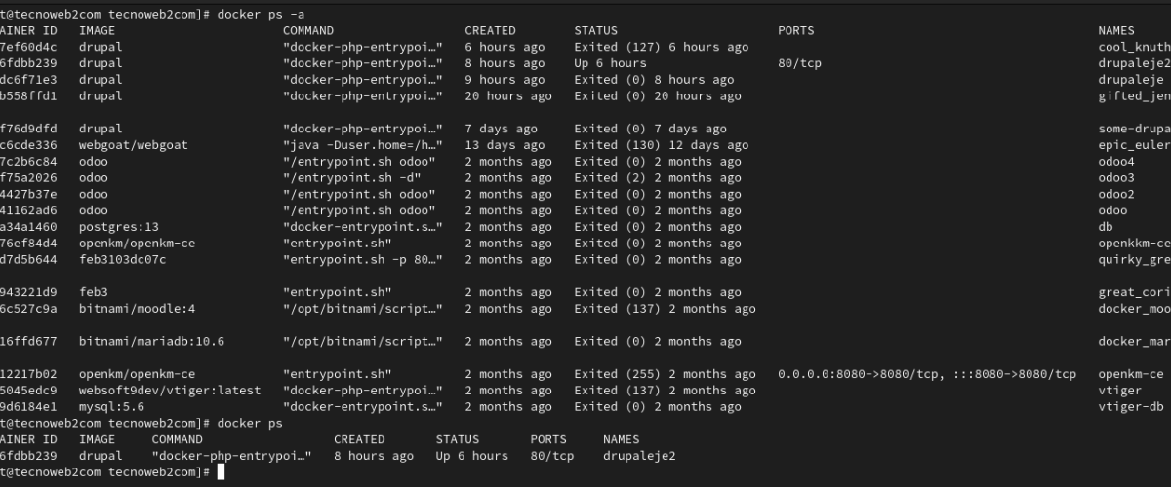Click container ID 943221d9
1171x487 pixels.
click(29, 292)
